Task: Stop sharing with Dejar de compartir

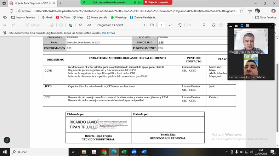Action: coord(158,2)
